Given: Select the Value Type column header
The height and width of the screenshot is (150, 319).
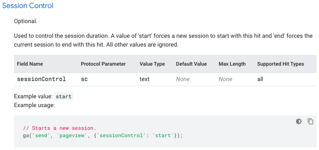Looking at the screenshot, I should (152, 64).
